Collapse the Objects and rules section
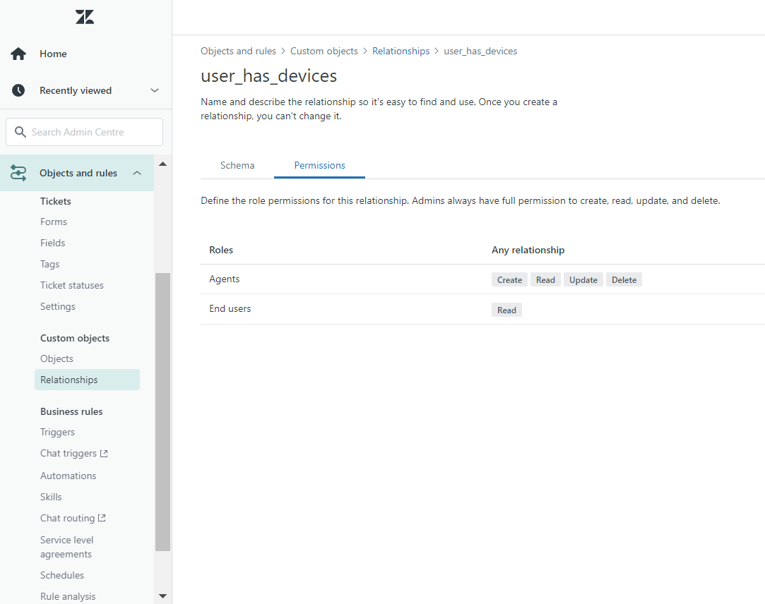 (137, 172)
